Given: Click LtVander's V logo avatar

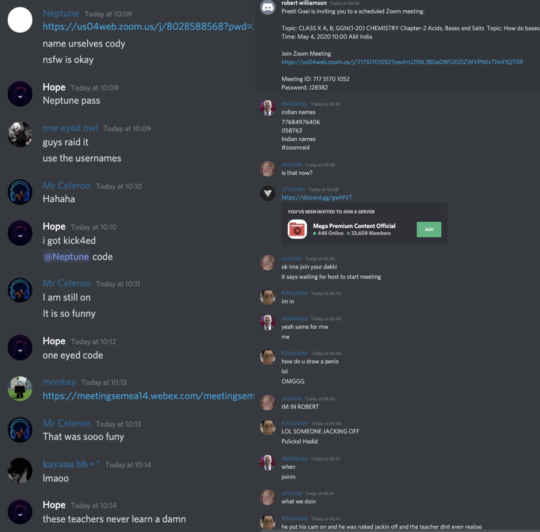Looking at the screenshot, I should [x=267, y=193].
